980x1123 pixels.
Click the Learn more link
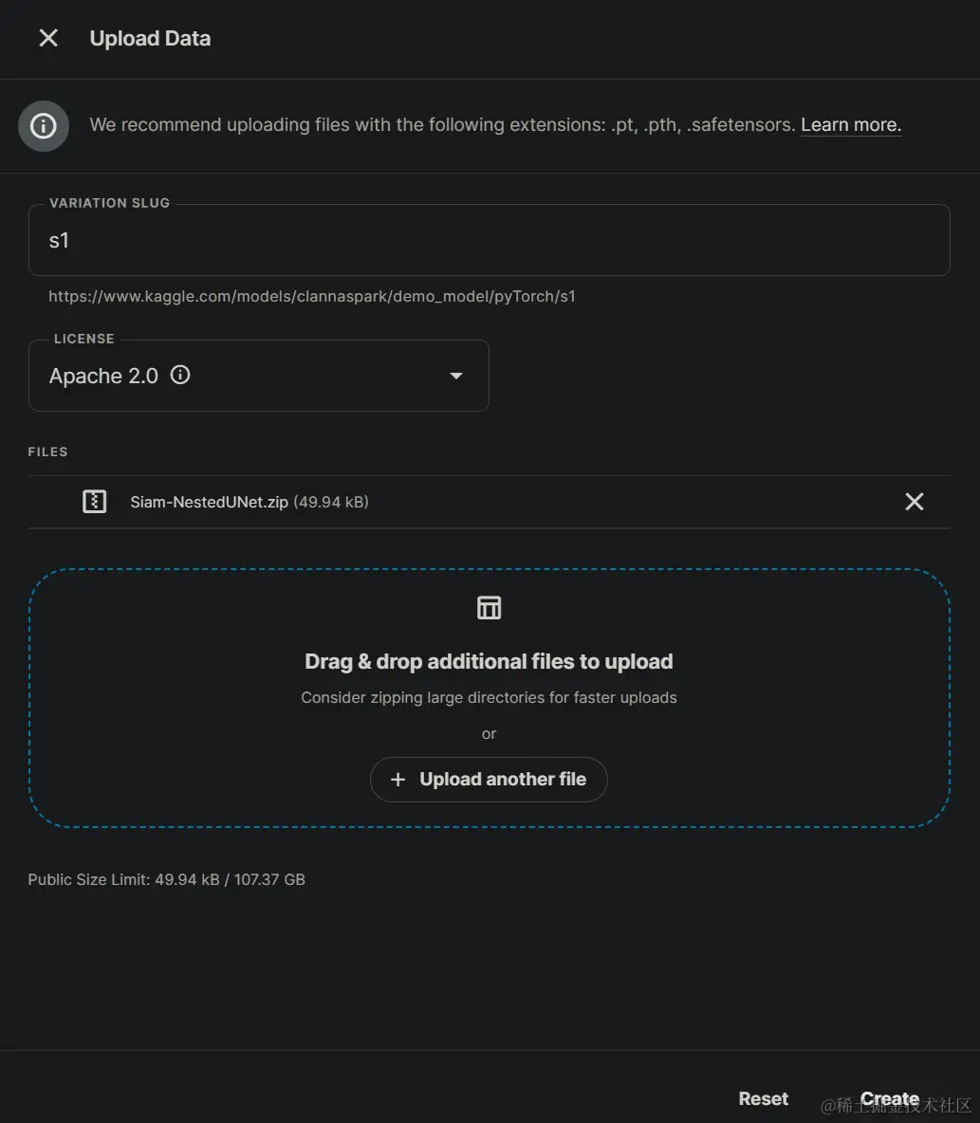(x=849, y=124)
